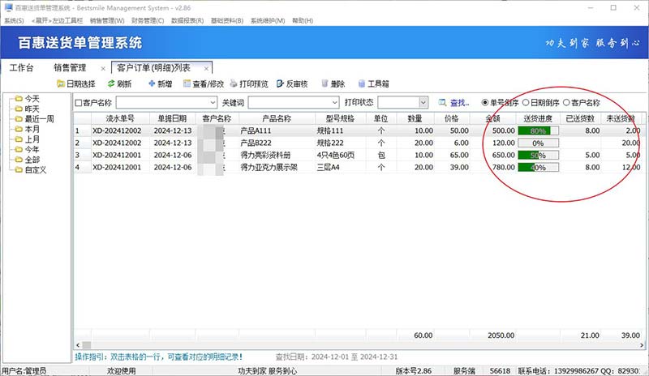Viewport: 649px width, 376px height.
Task: Select 最近一周 in the date tree
Action: (x=39, y=119)
